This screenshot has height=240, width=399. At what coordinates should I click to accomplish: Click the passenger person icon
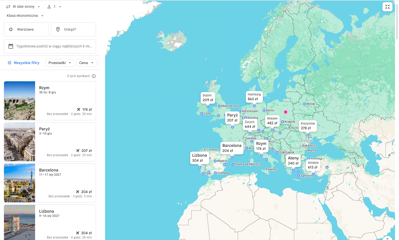coord(49,7)
